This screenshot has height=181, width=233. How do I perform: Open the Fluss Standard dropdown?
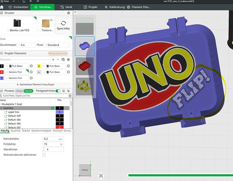pos(56,45)
